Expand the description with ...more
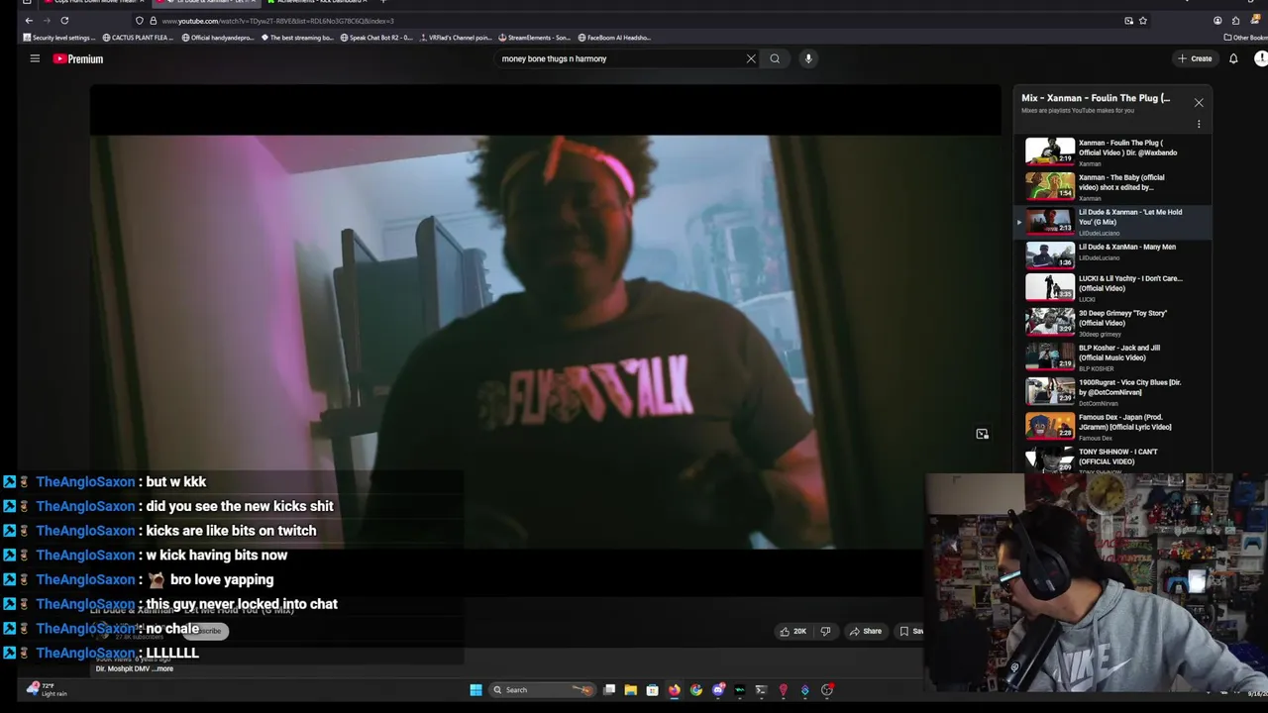This screenshot has width=1268, height=713. tap(163, 668)
